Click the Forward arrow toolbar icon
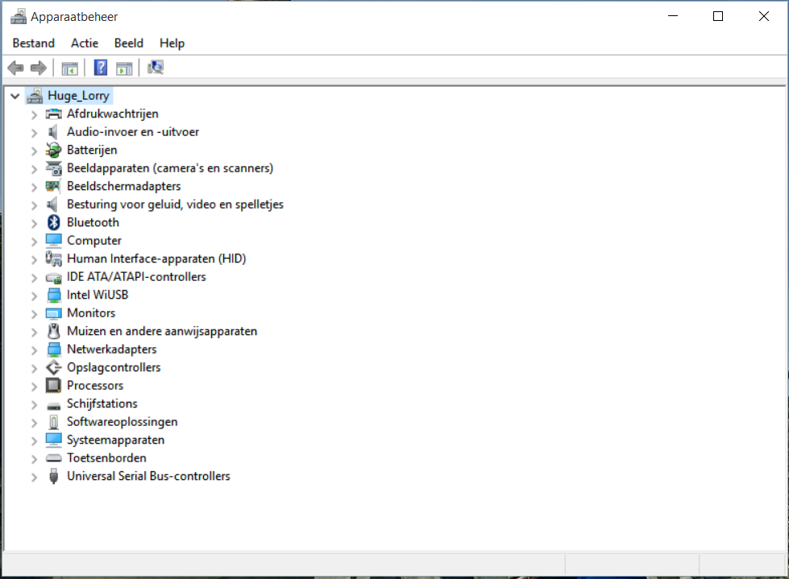 (39, 68)
